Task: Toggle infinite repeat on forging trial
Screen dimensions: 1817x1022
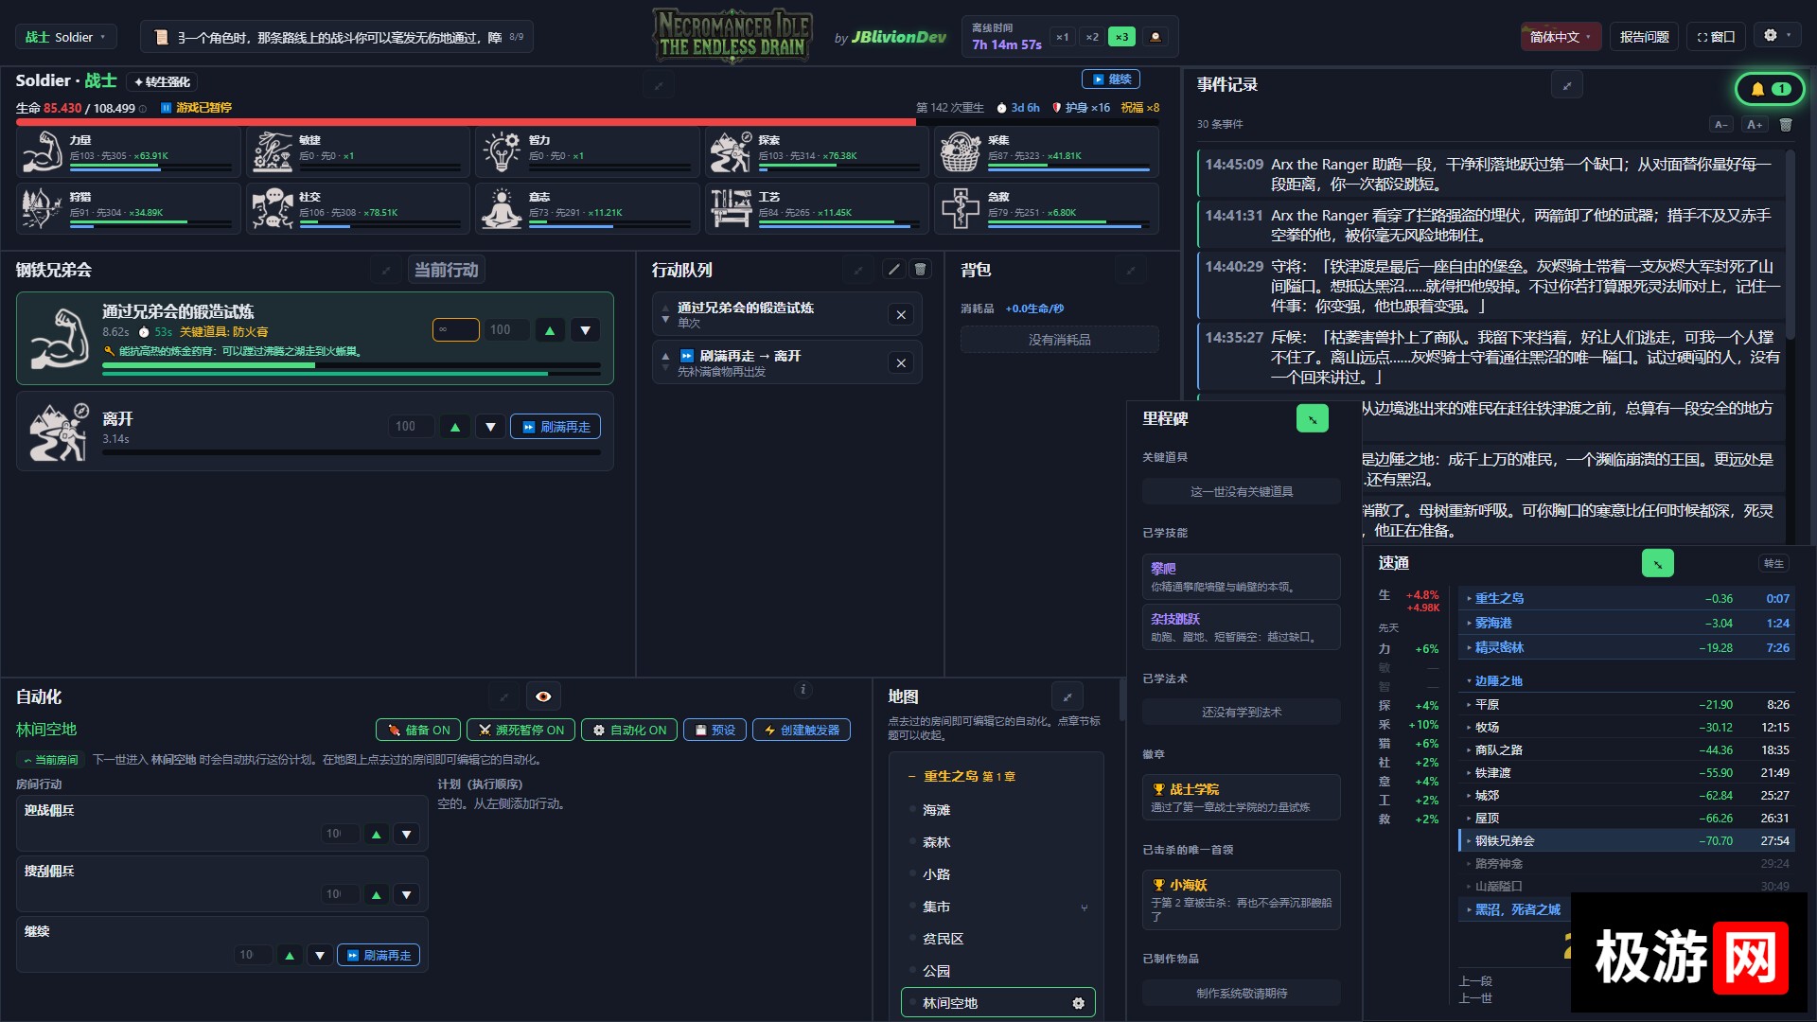Action: [x=456, y=329]
